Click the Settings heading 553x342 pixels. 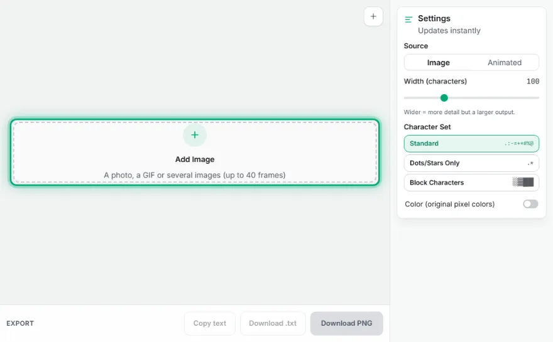[x=434, y=18]
